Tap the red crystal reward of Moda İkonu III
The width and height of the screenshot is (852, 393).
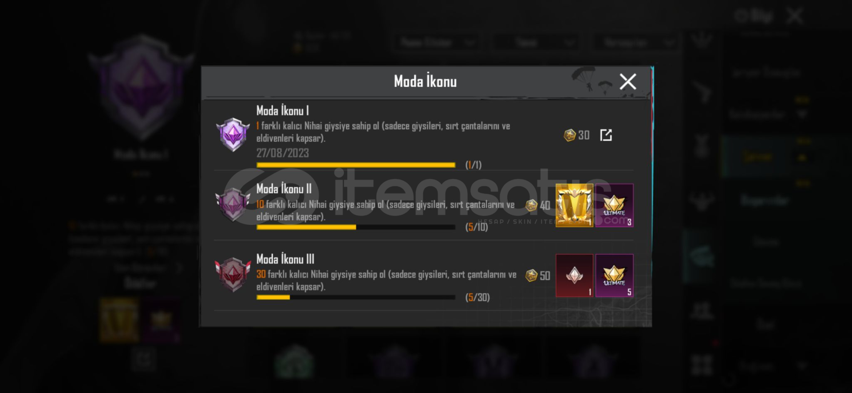574,275
